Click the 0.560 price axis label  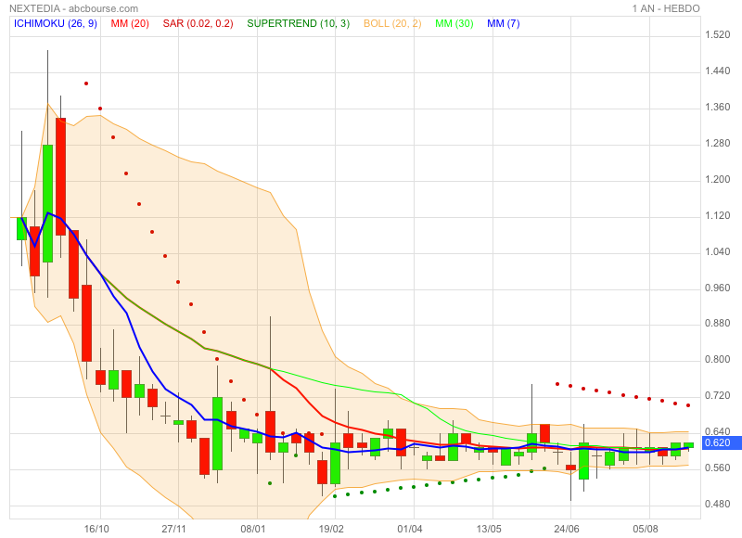point(717,468)
